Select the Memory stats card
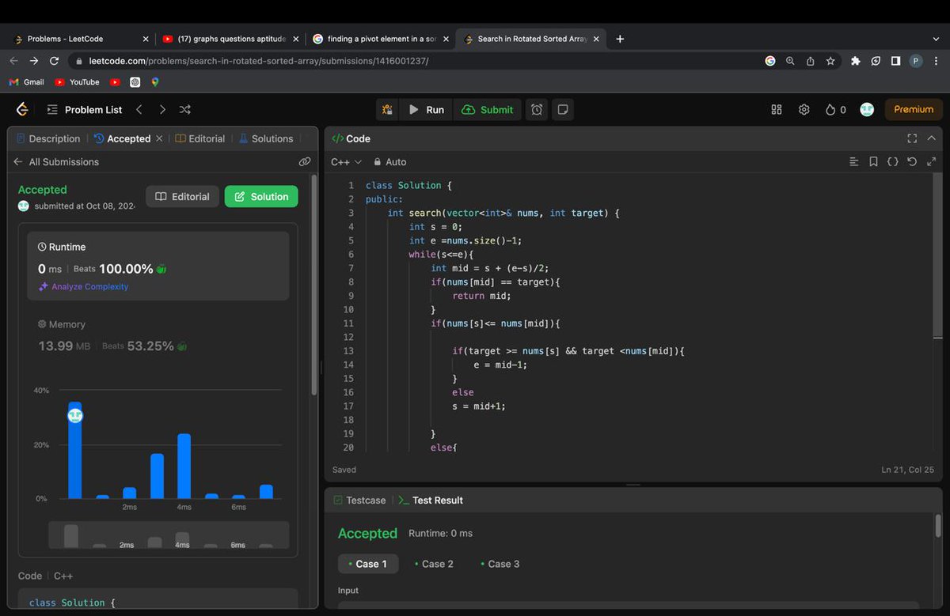Image resolution: width=950 pixels, height=616 pixels. click(158, 337)
